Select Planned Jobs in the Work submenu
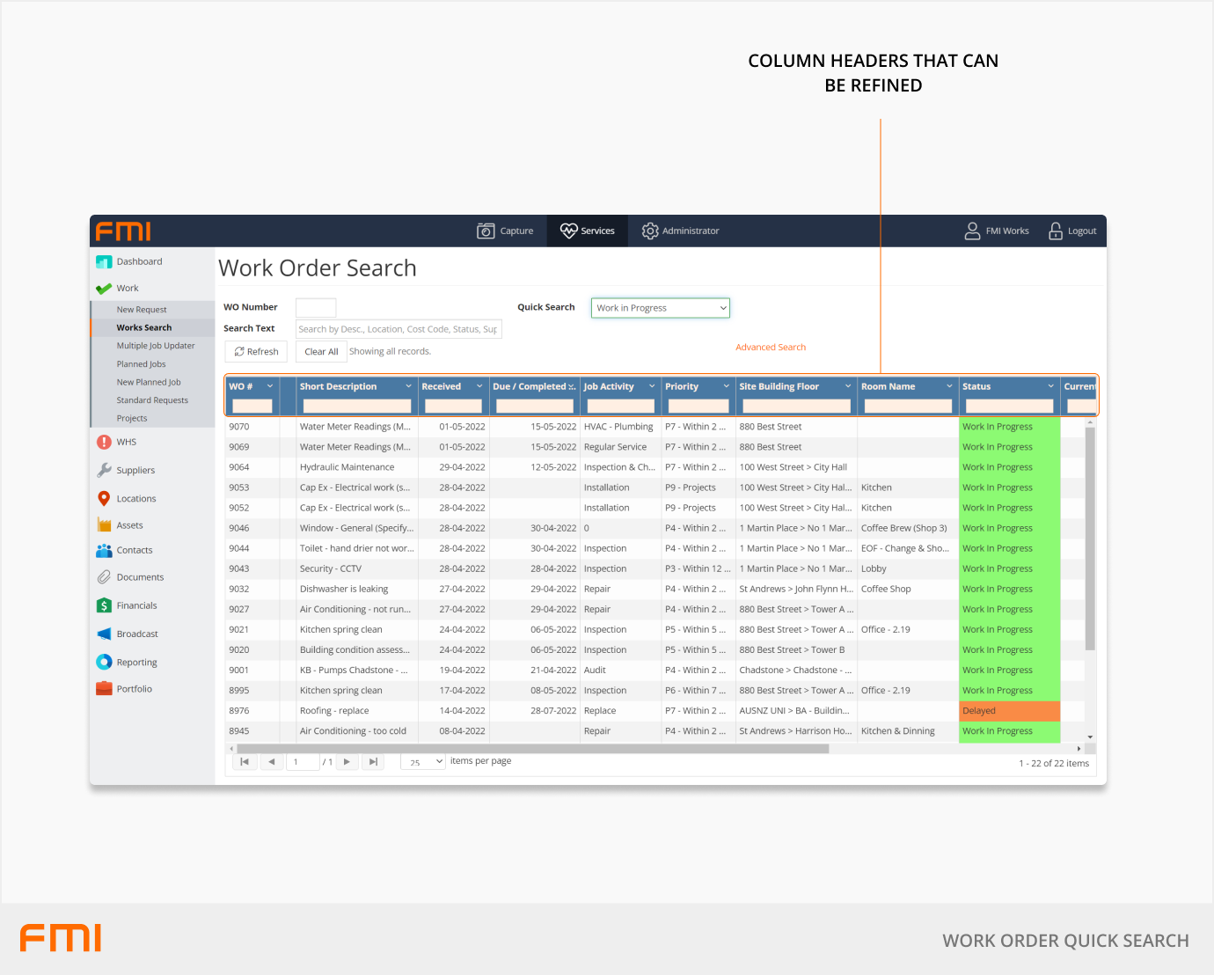 (x=141, y=364)
